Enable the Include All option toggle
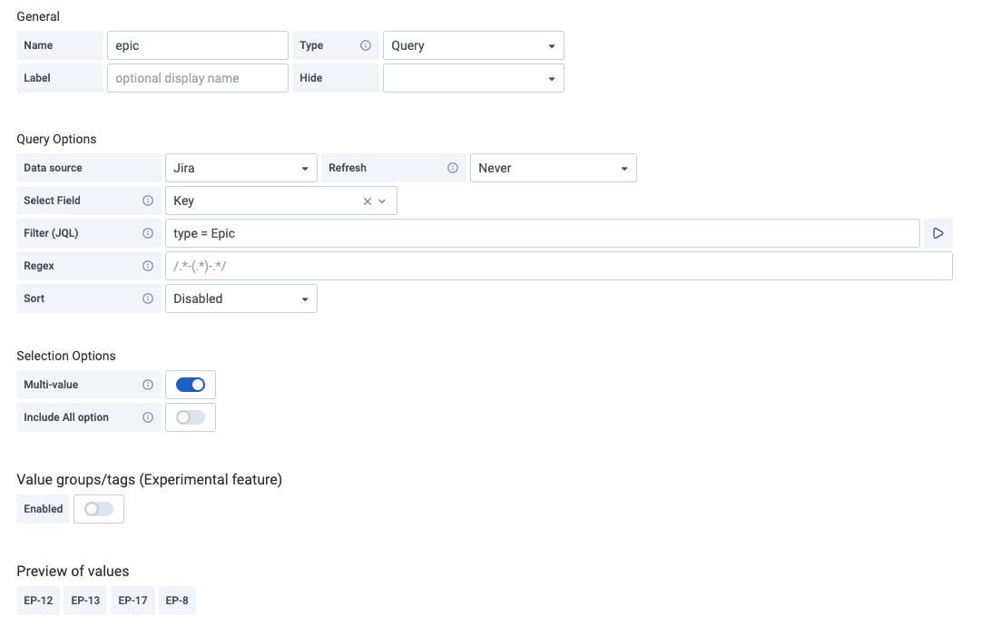Screen dimensions: 991x626 pyautogui.click(x=190, y=417)
